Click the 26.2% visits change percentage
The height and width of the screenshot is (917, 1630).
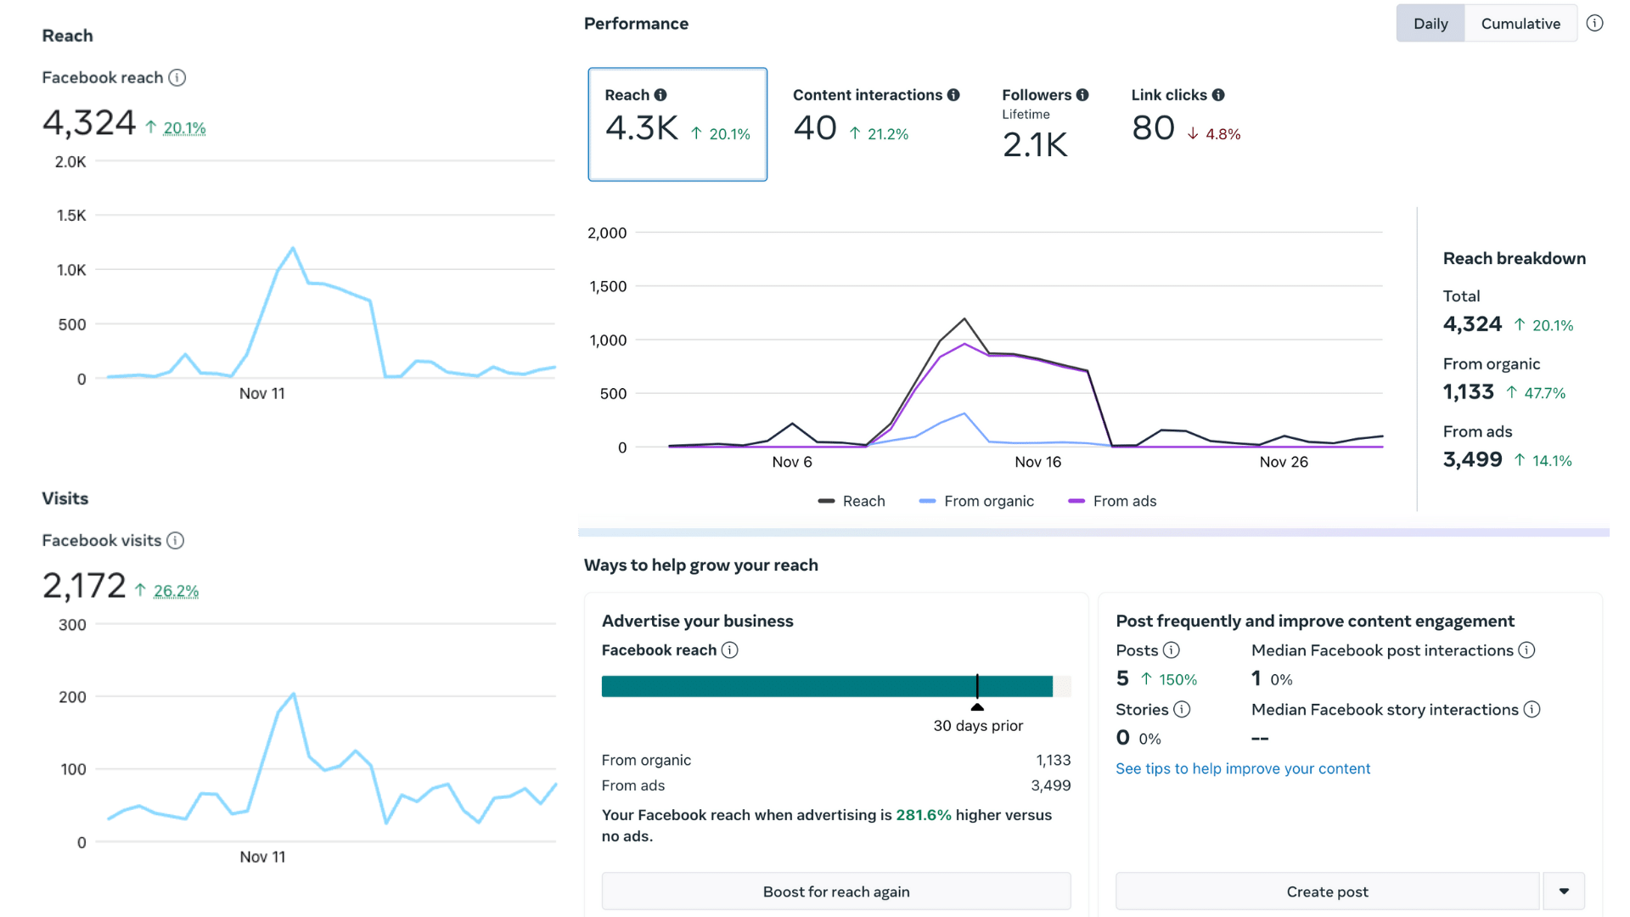click(176, 591)
